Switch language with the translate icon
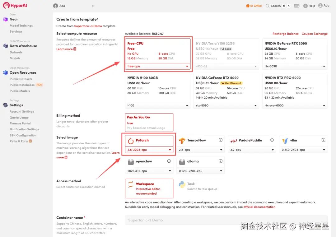The height and width of the screenshot is (237, 336). (296, 6)
